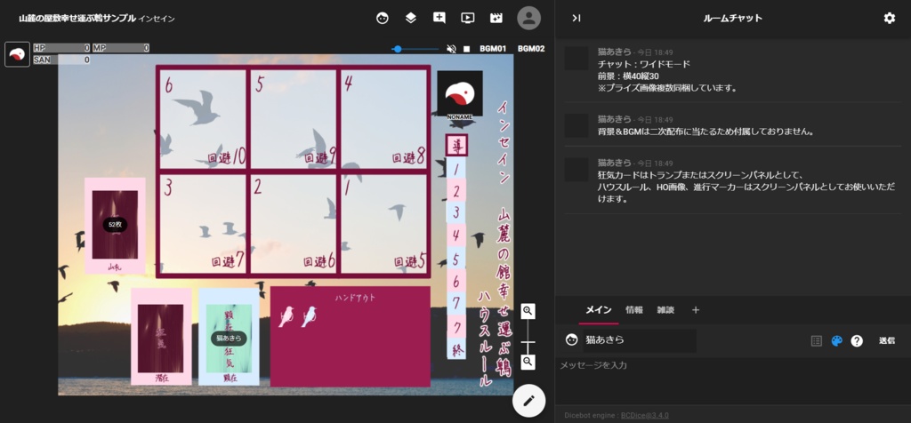The image size is (911, 423).
Task: Select the speaker face icon beside name field
Action: 572,340
